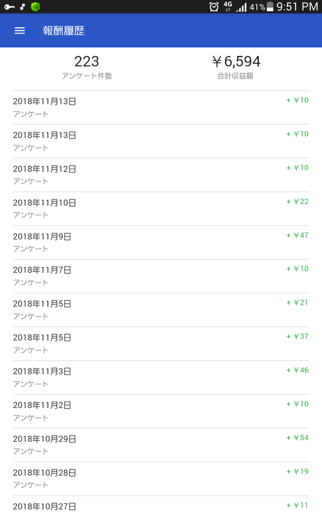The width and height of the screenshot is (322, 515).
Task: Tap the 223 アンケート件数 counter
Action: 87,67
